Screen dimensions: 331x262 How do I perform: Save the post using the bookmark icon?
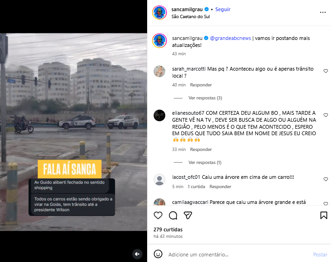point(324,215)
